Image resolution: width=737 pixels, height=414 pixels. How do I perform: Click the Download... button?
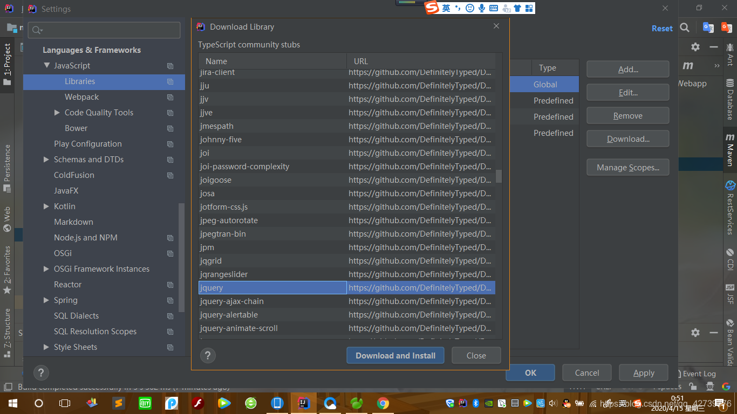(x=628, y=139)
